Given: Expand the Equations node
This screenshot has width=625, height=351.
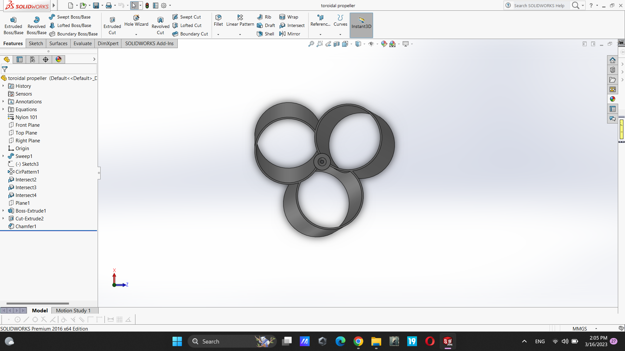Looking at the screenshot, I should click(3, 109).
